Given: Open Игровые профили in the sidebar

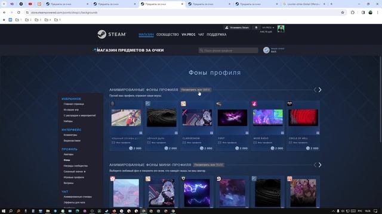Looking at the screenshot, I should point(74,177).
